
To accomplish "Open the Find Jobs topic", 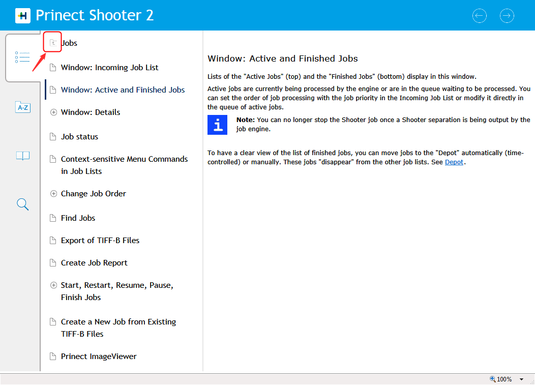I will (x=78, y=218).
